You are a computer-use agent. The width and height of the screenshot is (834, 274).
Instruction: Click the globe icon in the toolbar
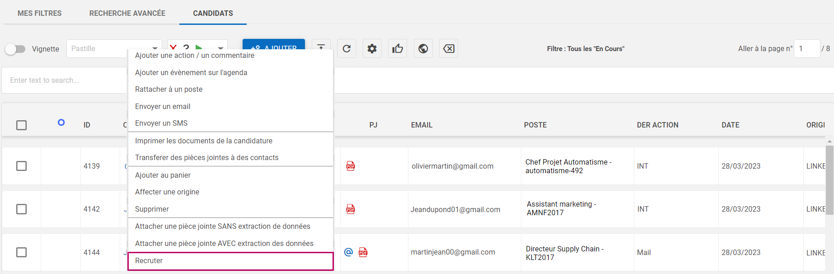(x=423, y=48)
